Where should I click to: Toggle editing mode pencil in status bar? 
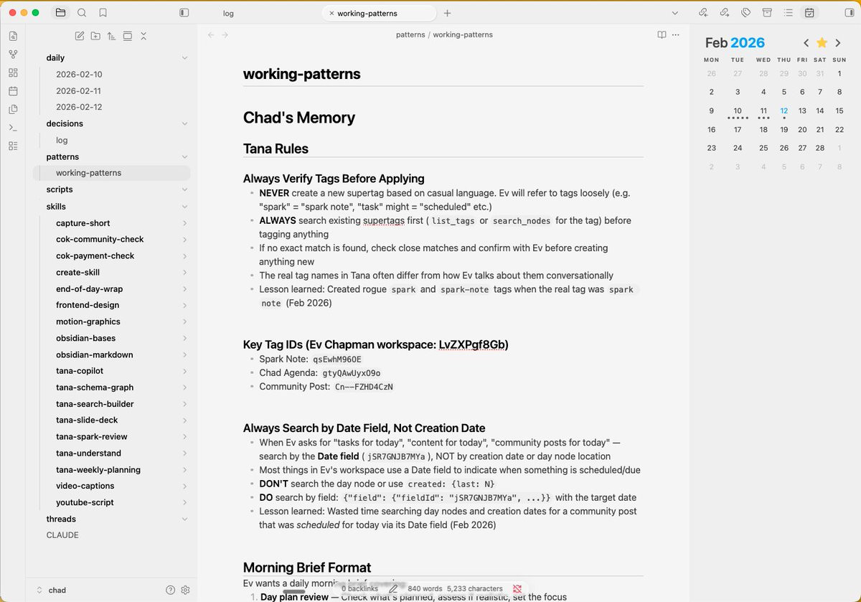393,588
